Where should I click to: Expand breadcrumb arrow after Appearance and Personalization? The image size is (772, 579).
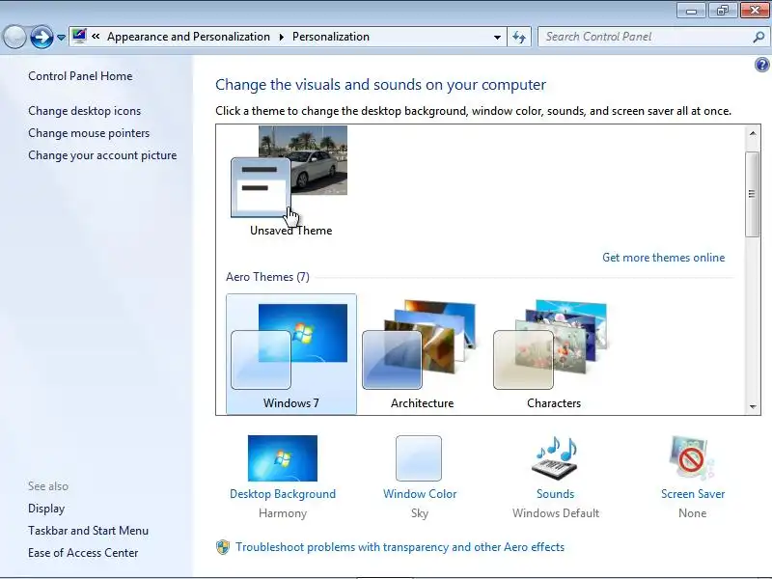pyautogui.click(x=281, y=37)
